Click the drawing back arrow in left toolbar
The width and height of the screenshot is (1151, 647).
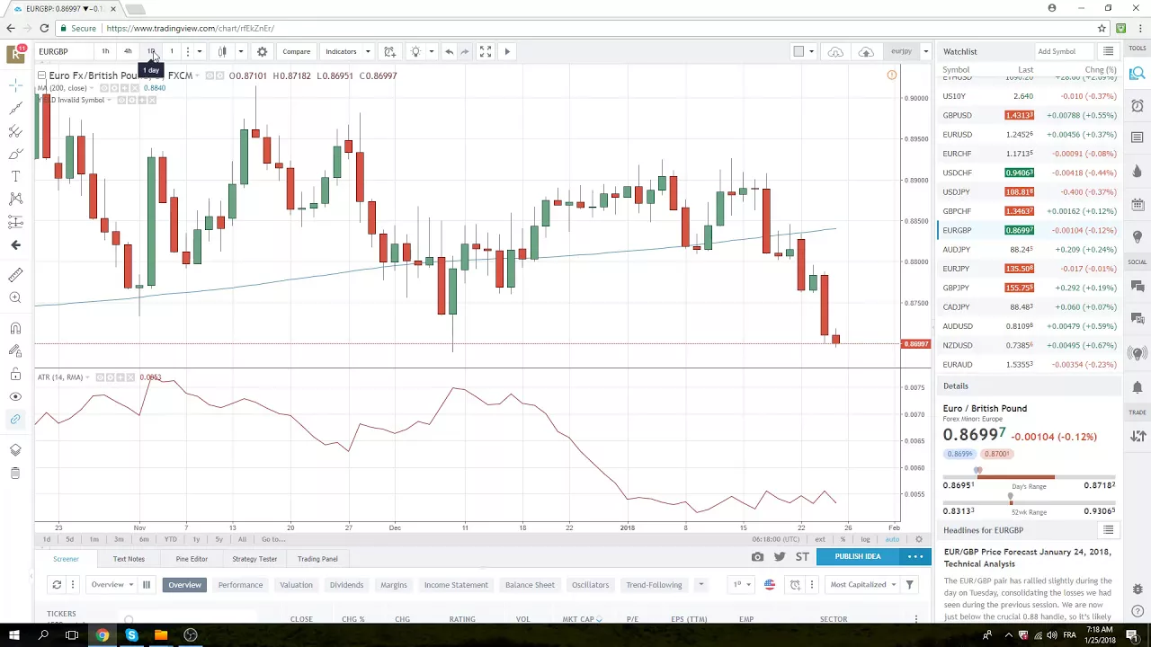pos(15,244)
